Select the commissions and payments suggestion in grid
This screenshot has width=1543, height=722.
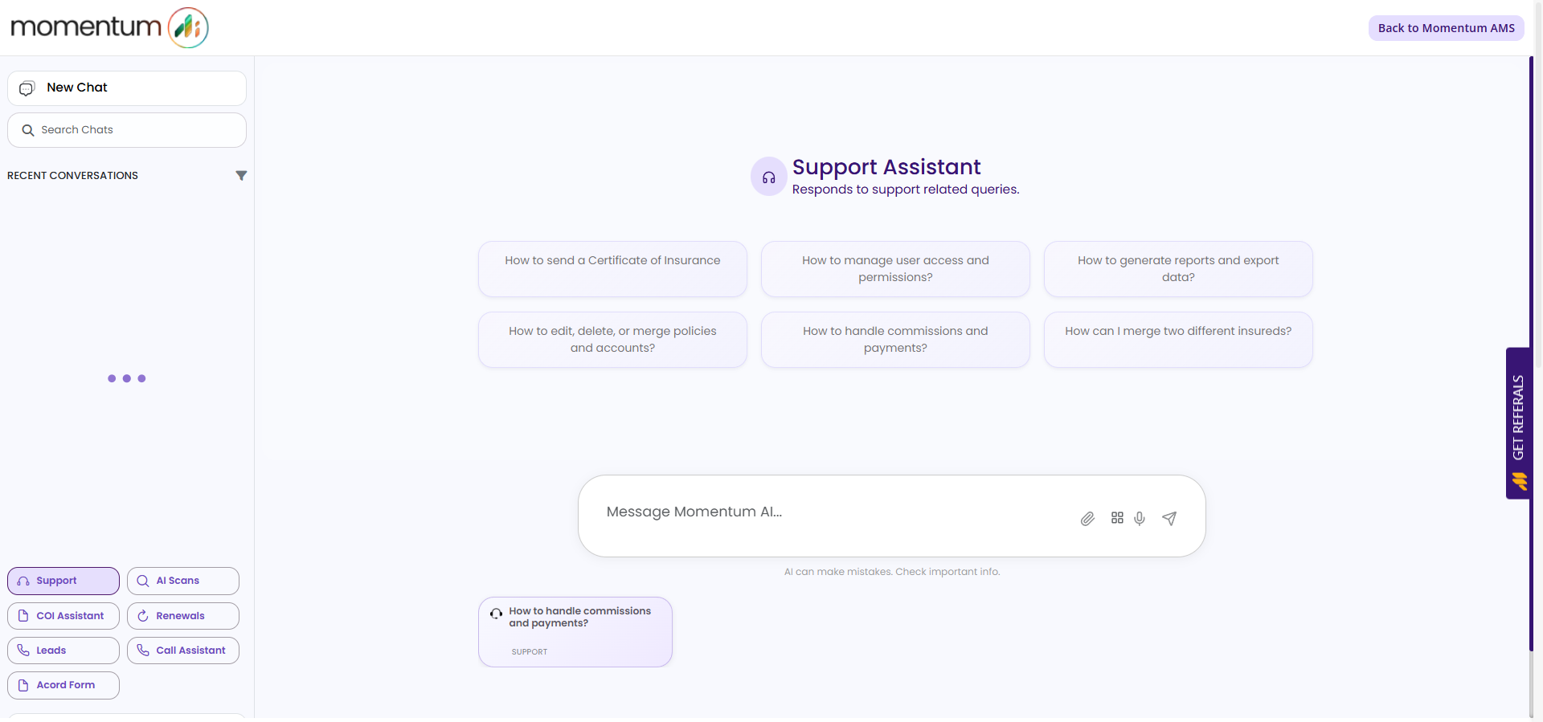click(x=895, y=340)
